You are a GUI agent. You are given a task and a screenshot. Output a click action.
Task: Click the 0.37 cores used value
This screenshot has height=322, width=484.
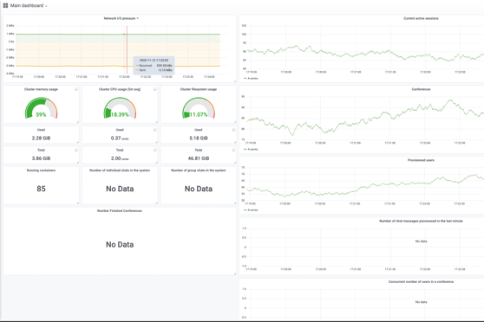120,138
